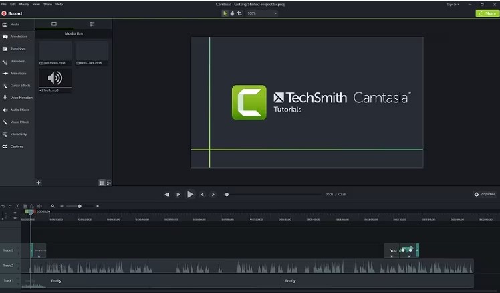Open the Annotations panel
This screenshot has width=500, height=293.
point(19,37)
